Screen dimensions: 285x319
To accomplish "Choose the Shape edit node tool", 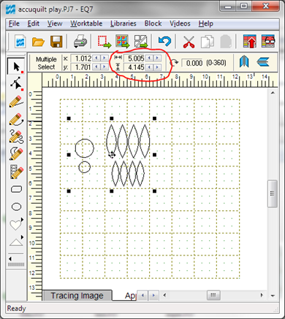I will [16, 84].
